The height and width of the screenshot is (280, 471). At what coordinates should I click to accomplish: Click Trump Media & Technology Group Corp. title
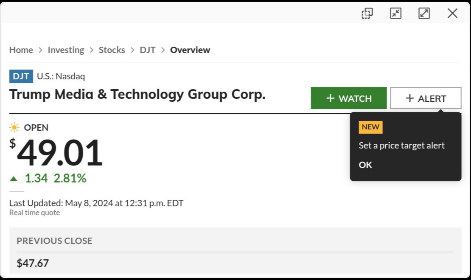(x=137, y=94)
